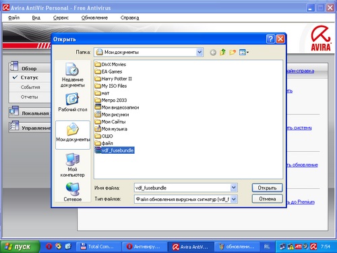Screen dimensions: 337x253
Task: Select the файл folder
Action: click(x=104, y=143)
